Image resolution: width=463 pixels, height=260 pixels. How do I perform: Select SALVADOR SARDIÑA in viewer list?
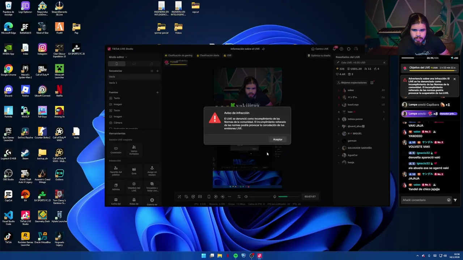tap(361, 148)
